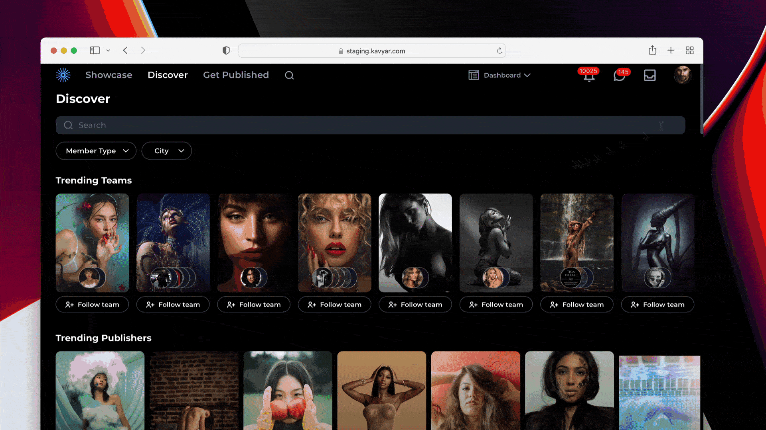Reload the page with refresh icon
Viewport: 766px width, 430px height.
tap(499, 51)
